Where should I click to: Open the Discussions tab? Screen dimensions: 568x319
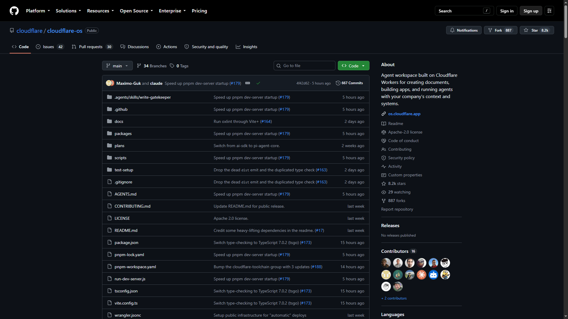click(135, 47)
